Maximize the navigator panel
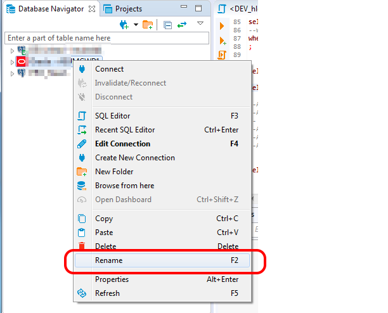This screenshot has width=388, height=313. [198, 8]
